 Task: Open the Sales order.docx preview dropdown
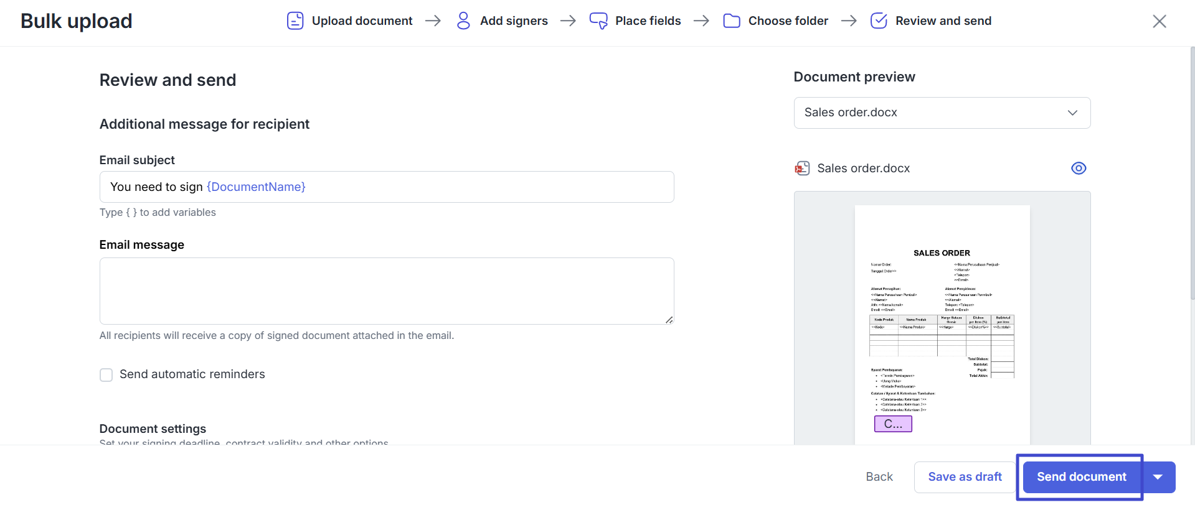coord(942,113)
